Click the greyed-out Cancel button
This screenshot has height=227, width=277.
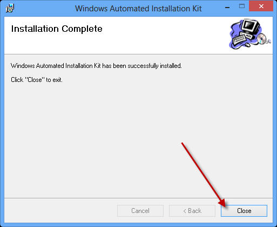coord(140,211)
